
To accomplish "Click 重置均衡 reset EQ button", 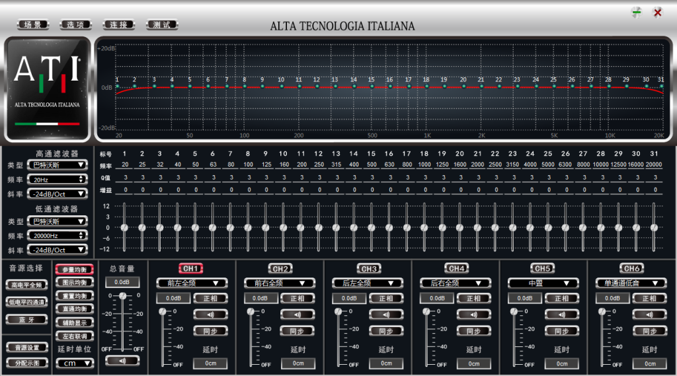I will (x=75, y=295).
